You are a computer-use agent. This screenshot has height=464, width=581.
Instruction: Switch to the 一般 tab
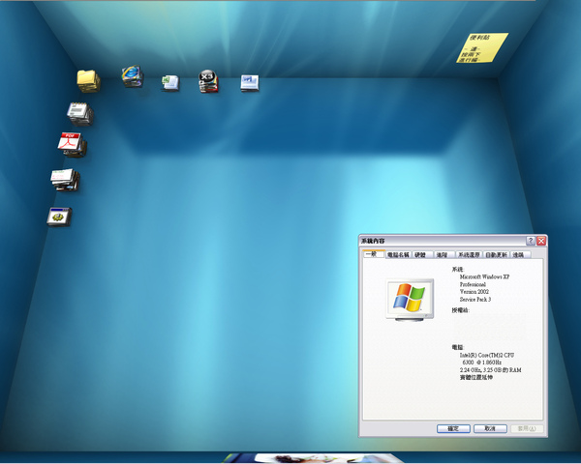(373, 254)
